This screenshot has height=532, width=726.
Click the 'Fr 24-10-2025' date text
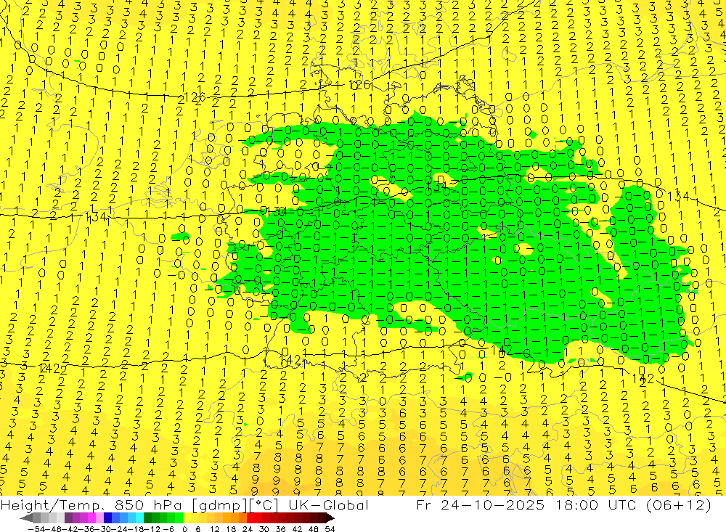pos(481,504)
